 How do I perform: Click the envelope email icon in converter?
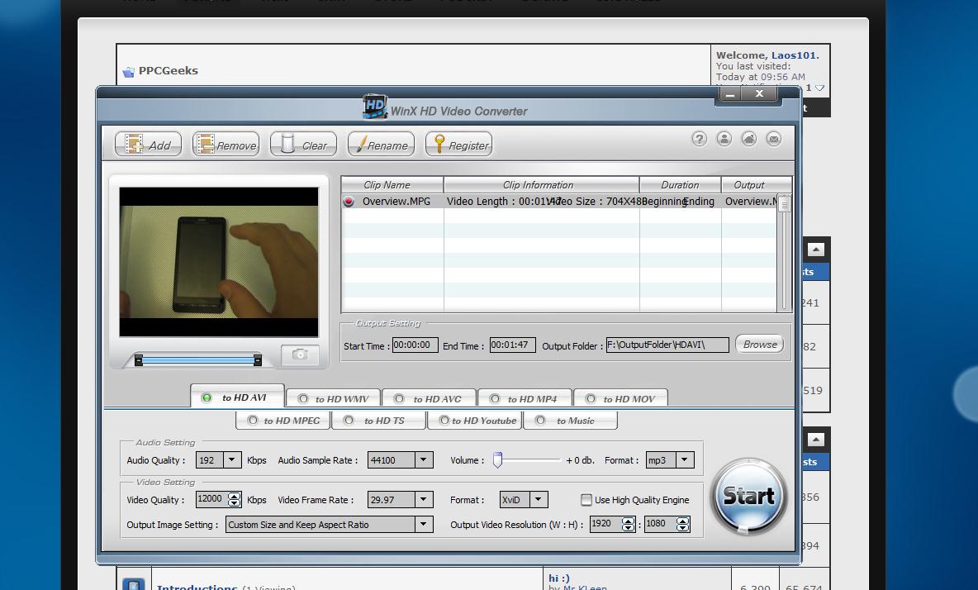(774, 139)
